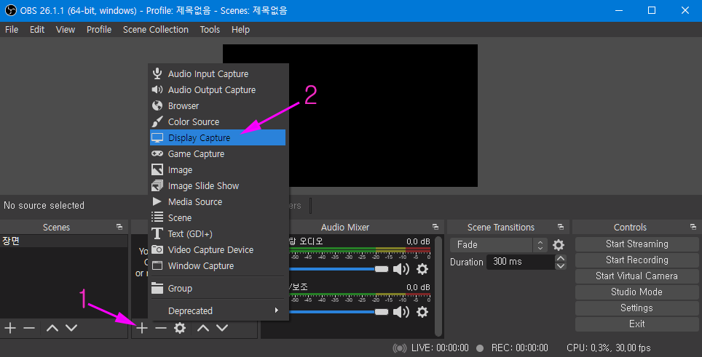This screenshot has width=702, height=357.
Task: Add a new scene with plus icon
Action: [x=10, y=328]
